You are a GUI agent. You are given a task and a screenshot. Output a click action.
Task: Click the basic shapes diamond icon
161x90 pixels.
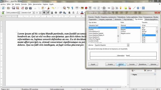pyautogui.click(x=138, y=8)
